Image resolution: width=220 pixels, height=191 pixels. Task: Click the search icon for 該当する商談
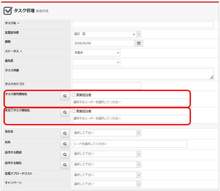tap(65, 154)
